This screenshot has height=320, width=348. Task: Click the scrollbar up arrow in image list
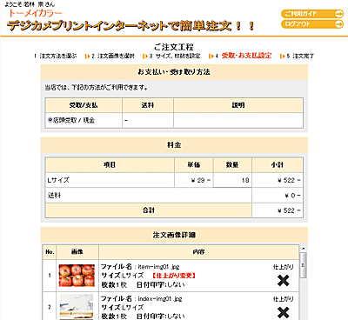303,249
